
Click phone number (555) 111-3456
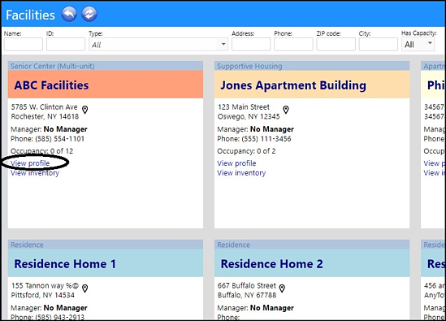pyautogui.click(x=266, y=139)
